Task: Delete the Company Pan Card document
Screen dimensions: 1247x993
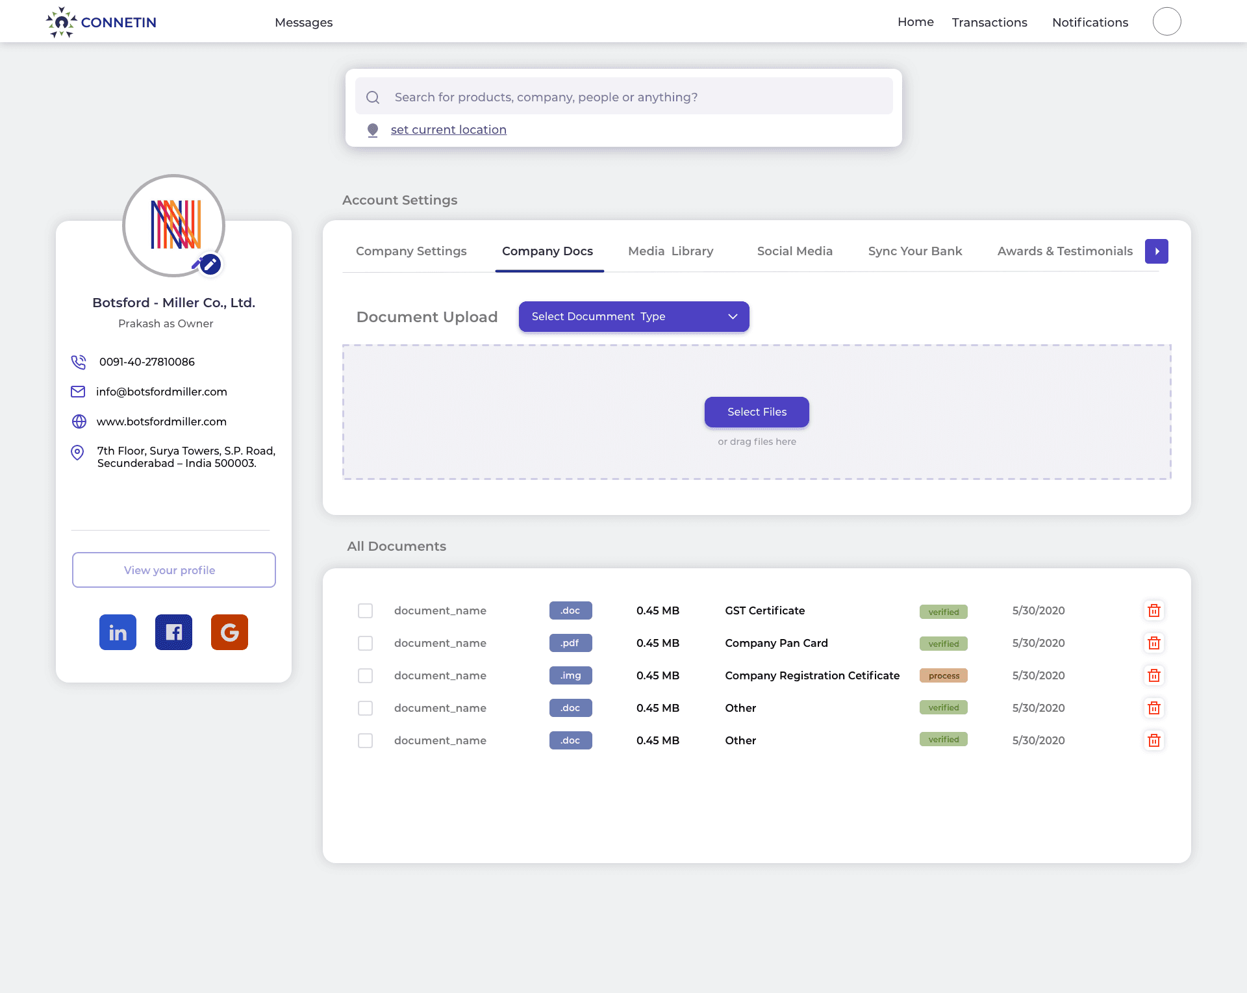Action: (1153, 643)
